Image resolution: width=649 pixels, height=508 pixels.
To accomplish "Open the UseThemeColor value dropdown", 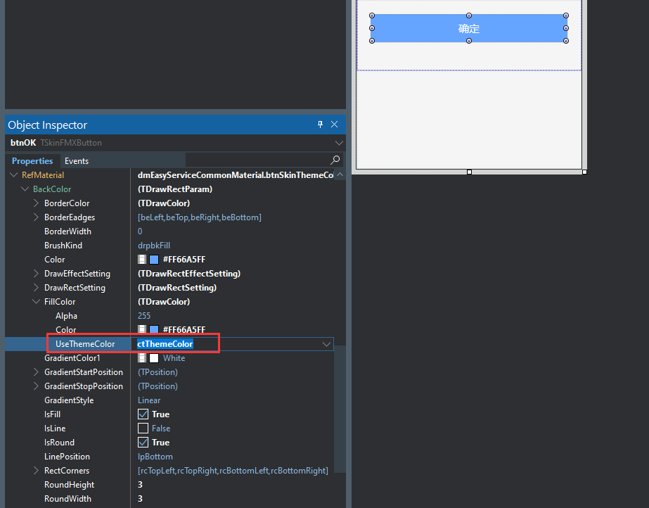I will [326, 344].
